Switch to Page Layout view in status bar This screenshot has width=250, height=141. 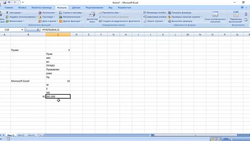click(x=216, y=139)
